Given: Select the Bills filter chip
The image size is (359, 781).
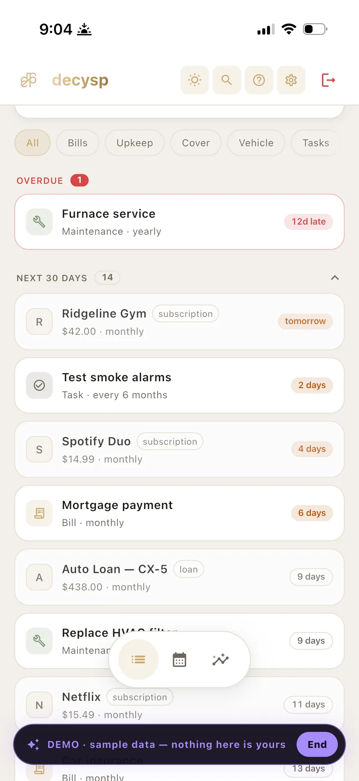Looking at the screenshot, I should click(78, 143).
